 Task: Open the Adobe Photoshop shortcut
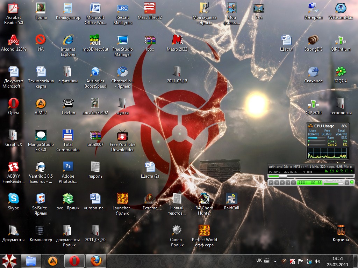click(68, 166)
